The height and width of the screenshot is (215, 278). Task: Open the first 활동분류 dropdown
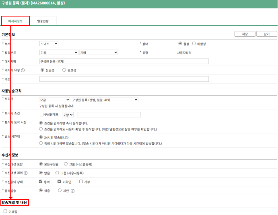(59, 52)
